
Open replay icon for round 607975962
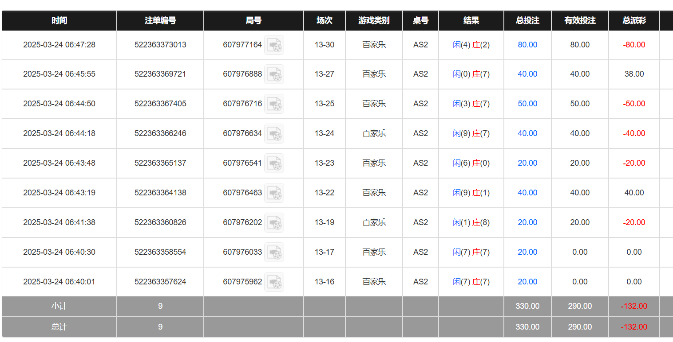274,282
